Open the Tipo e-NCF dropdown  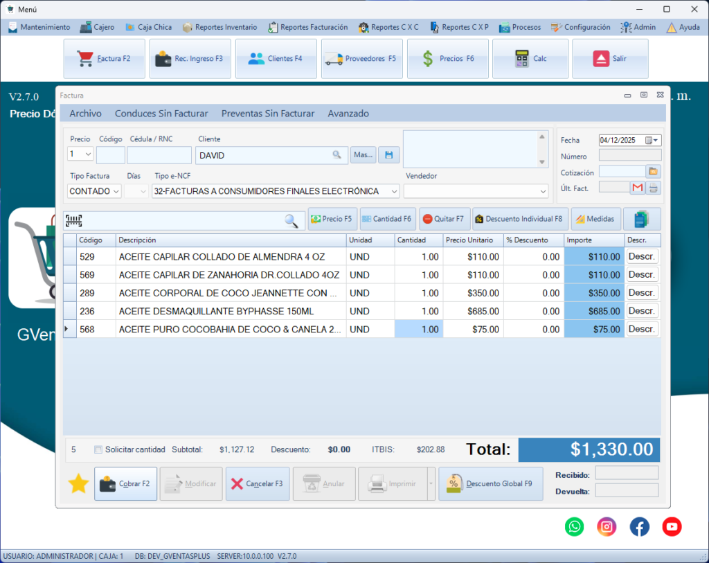(394, 191)
